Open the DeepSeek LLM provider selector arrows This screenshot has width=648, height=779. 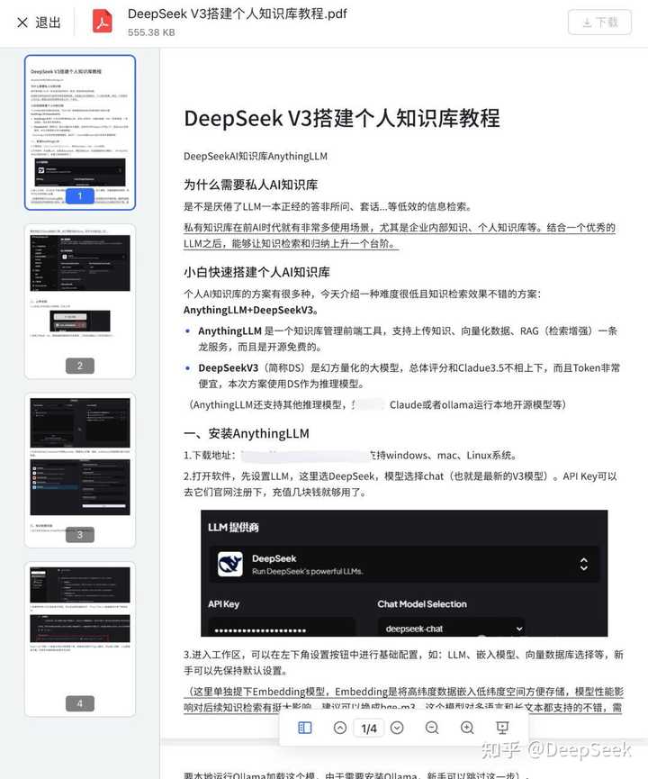[x=584, y=564]
